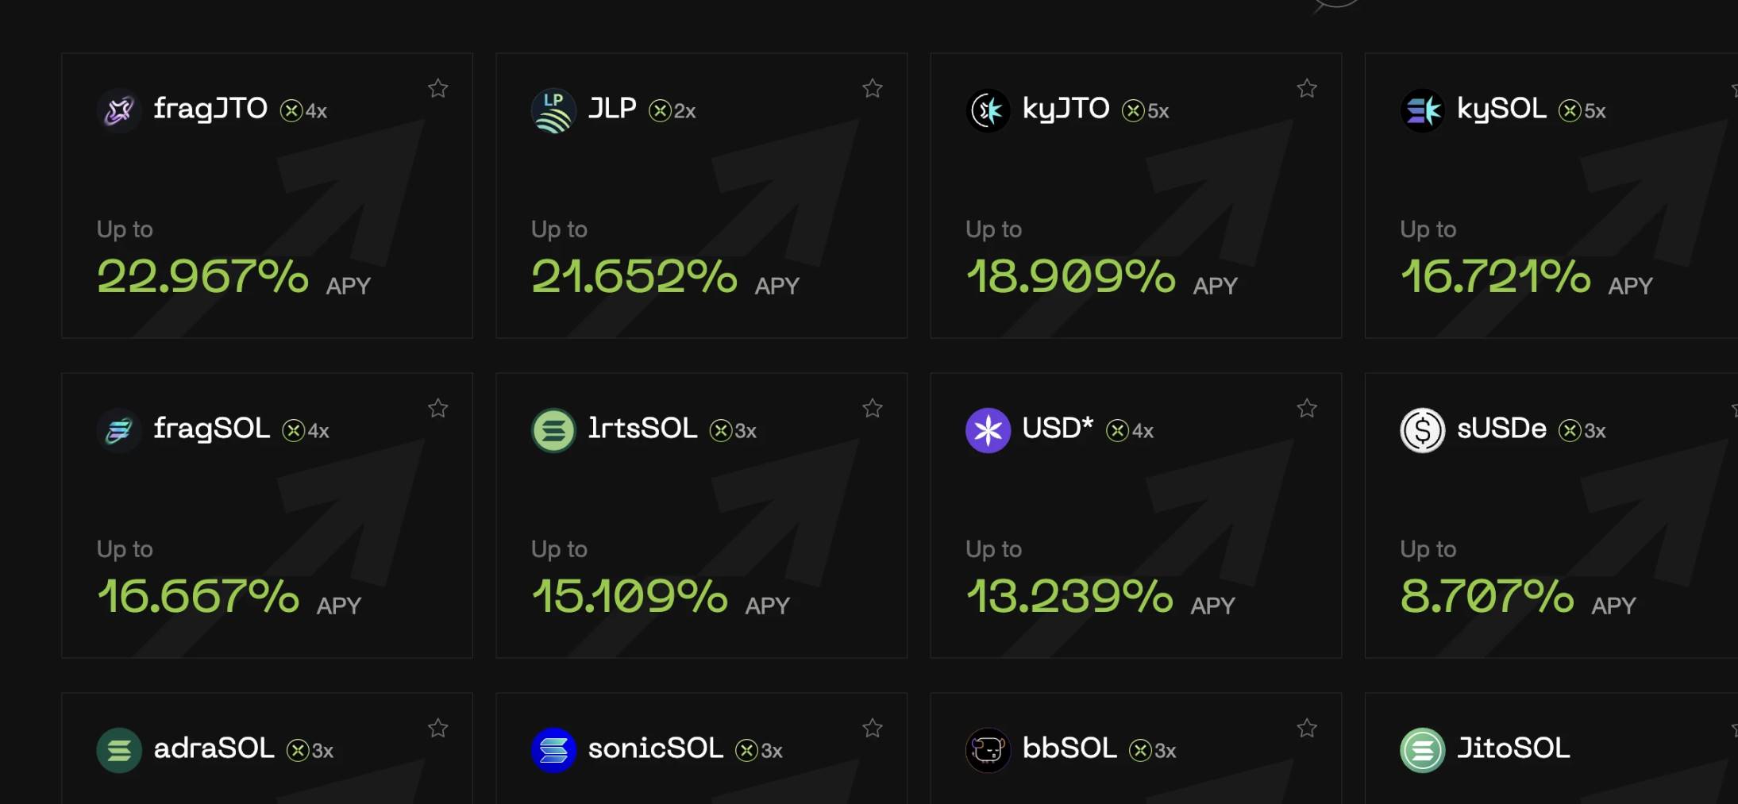Click the bbSOL token logo icon

(988, 750)
